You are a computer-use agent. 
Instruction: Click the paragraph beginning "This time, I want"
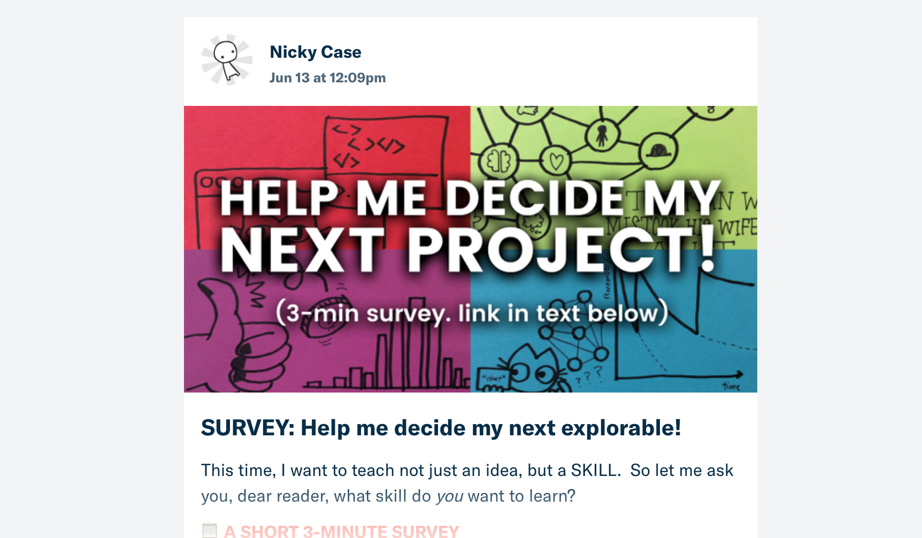pyautogui.click(x=466, y=483)
